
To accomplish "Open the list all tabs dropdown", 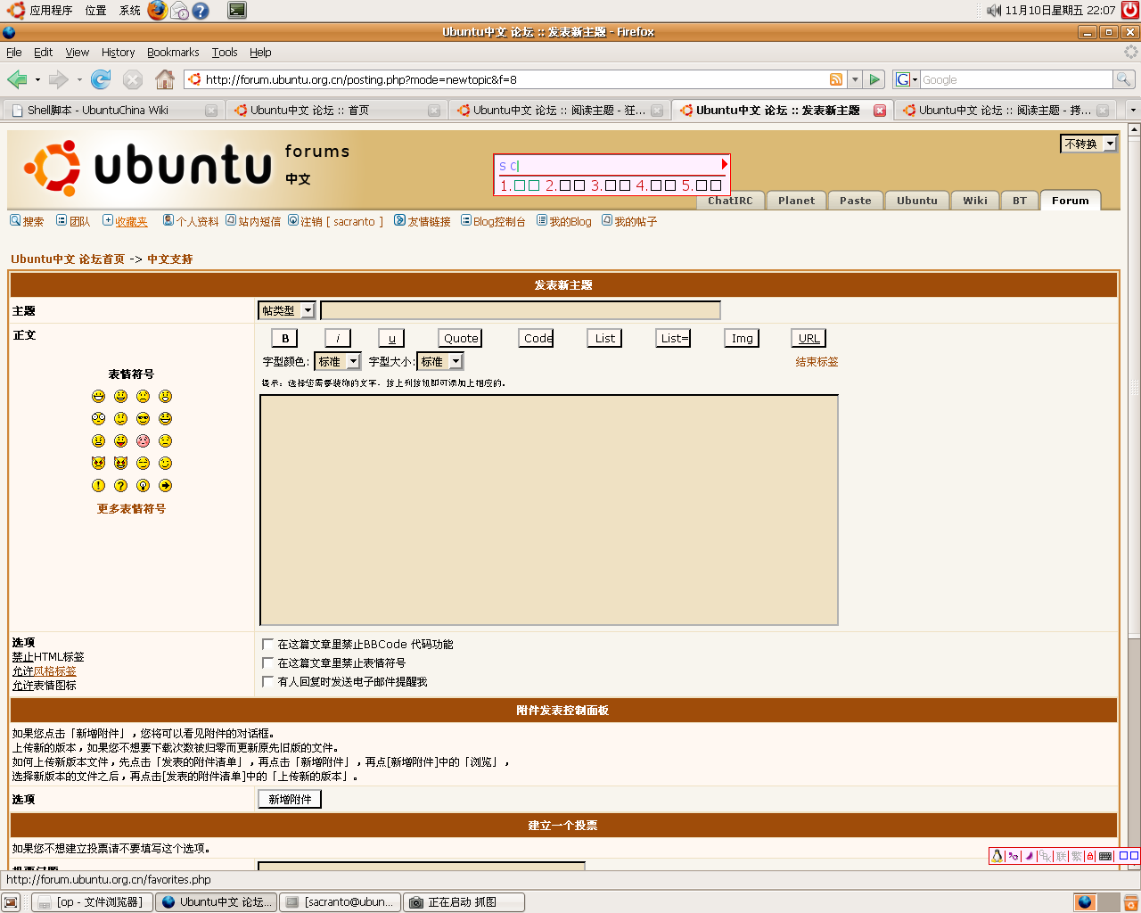I will [x=1133, y=110].
